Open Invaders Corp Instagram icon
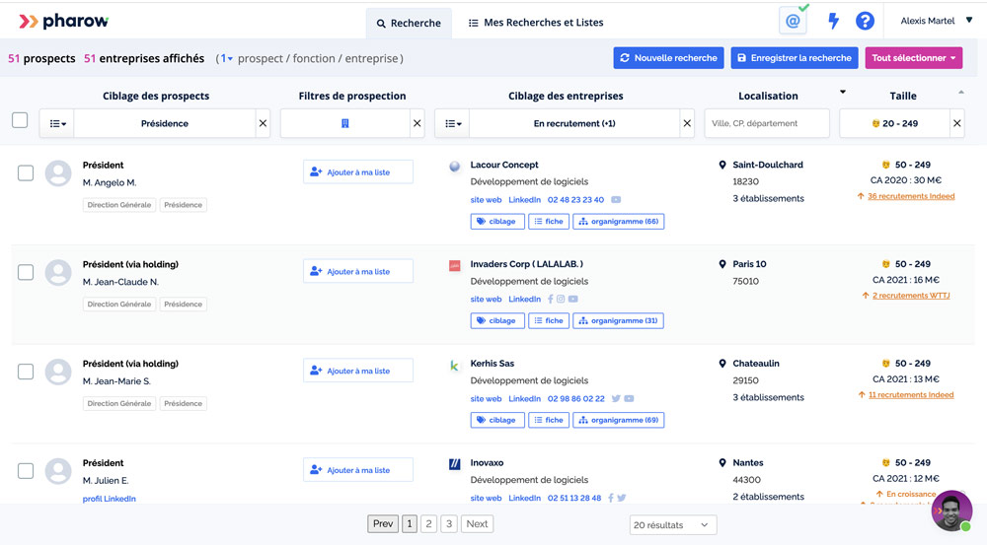 tap(561, 300)
